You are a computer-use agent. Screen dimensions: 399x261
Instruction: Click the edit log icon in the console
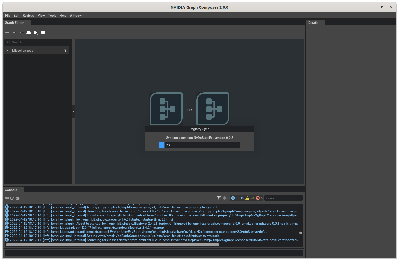point(12,198)
